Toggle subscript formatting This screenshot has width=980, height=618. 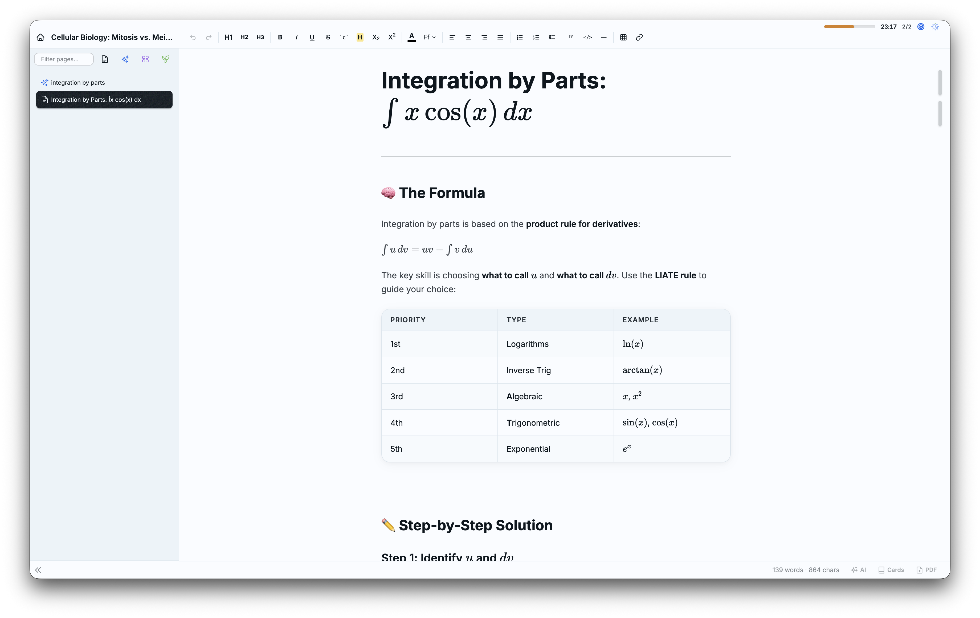click(x=376, y=37)
